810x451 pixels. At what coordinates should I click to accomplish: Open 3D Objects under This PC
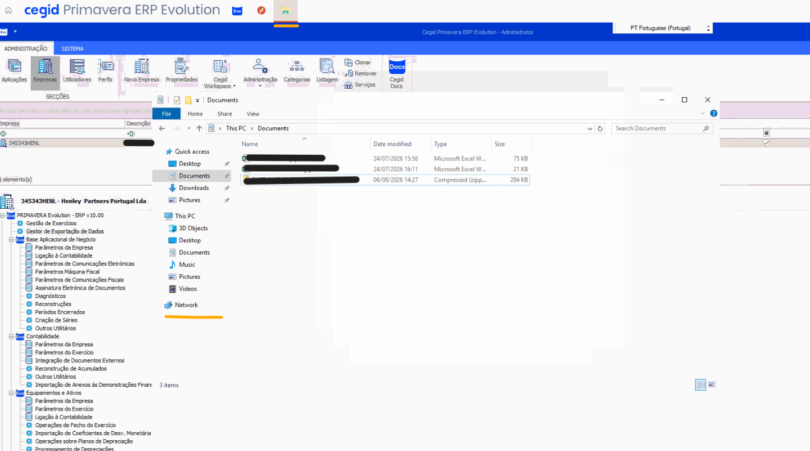coord(193,228)
